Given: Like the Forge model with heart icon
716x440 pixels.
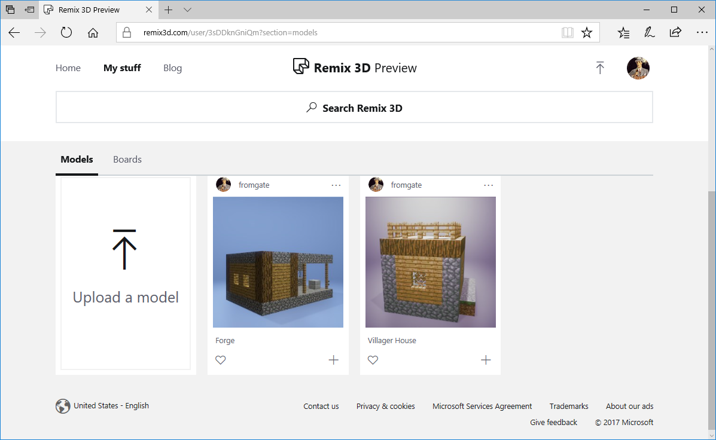Looking at the screenshot, I should 221,360.
